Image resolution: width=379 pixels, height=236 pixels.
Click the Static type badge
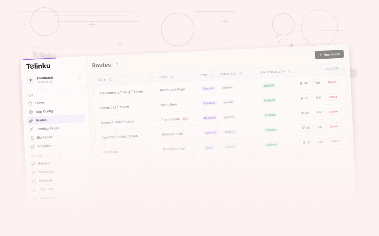[x=209, y=147]
